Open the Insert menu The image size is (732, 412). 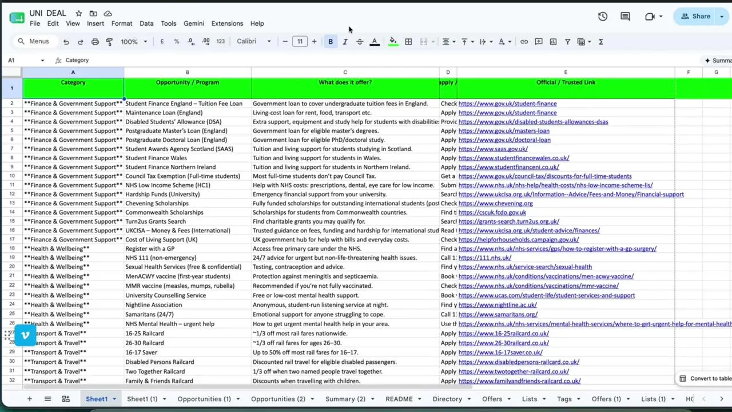[x=96, y=23]
